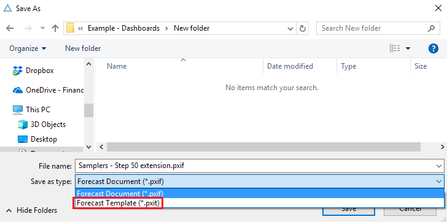Open the Desktop folder in sidebar

37,139
